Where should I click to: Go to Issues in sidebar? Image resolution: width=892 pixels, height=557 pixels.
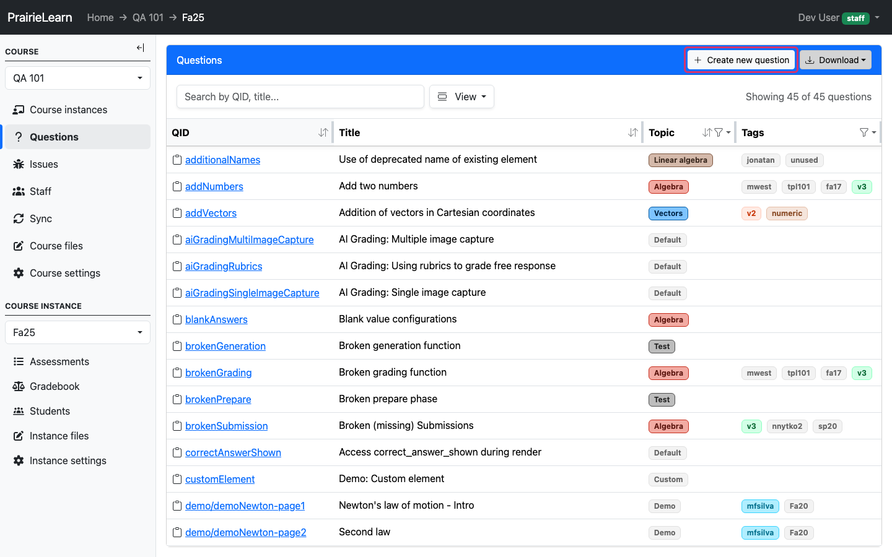point(43,164)
